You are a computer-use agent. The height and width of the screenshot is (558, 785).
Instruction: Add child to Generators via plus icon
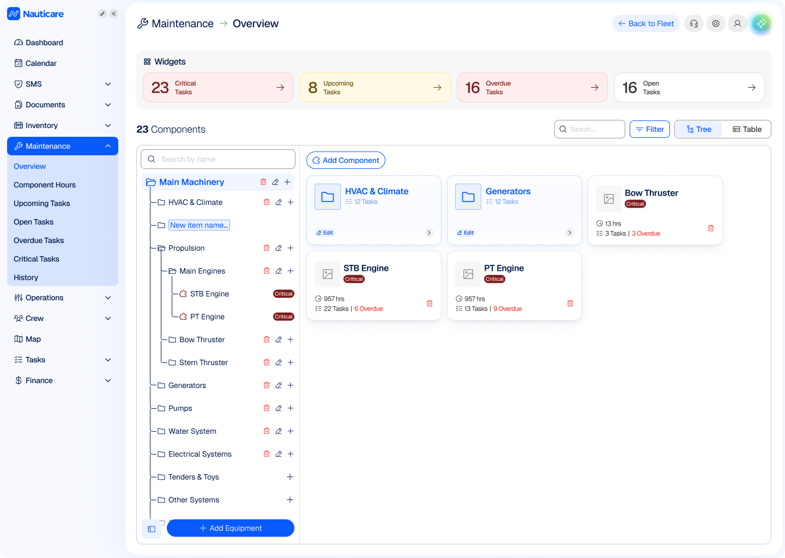tap(291, 385)
